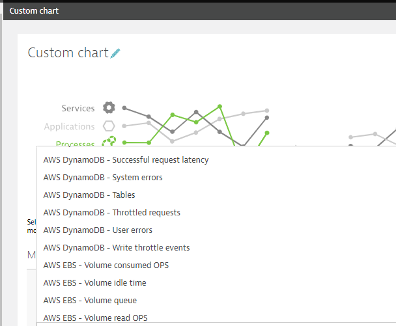Click the Applications label in chart legend

(x=69, y=126)
